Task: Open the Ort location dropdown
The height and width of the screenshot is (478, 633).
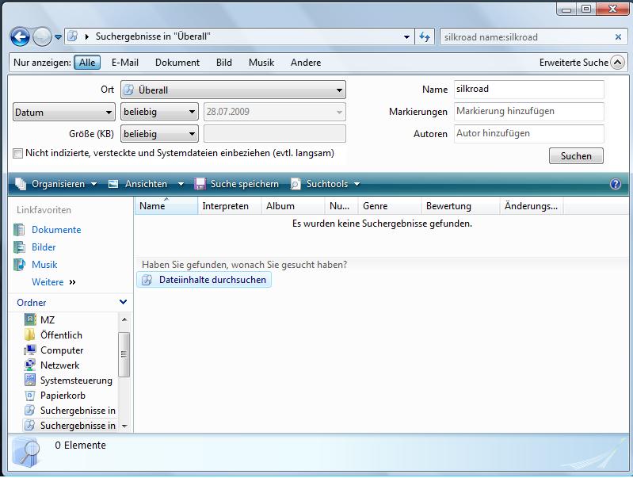Action: [233, 90]
